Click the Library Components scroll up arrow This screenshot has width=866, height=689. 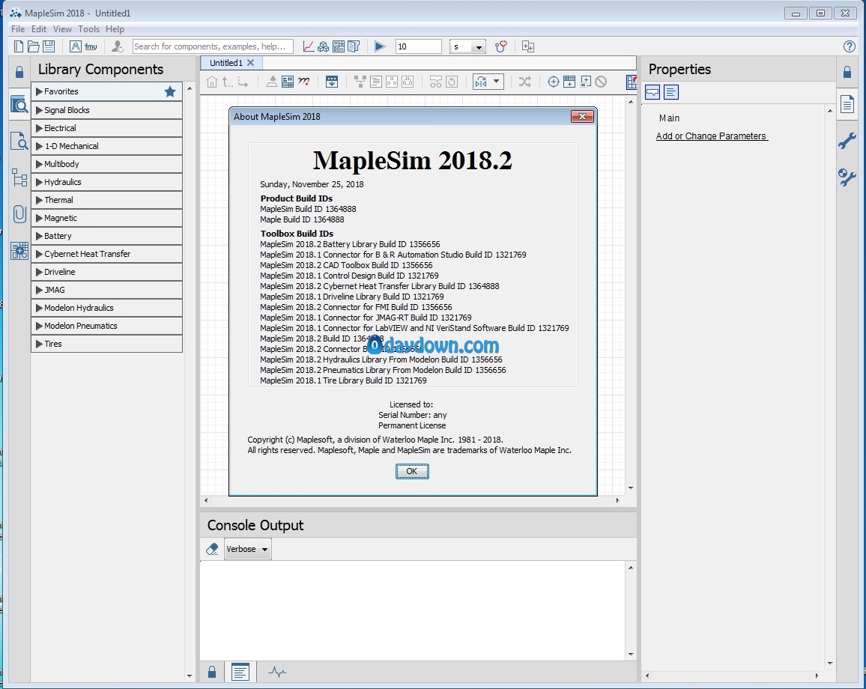(190, 88)
